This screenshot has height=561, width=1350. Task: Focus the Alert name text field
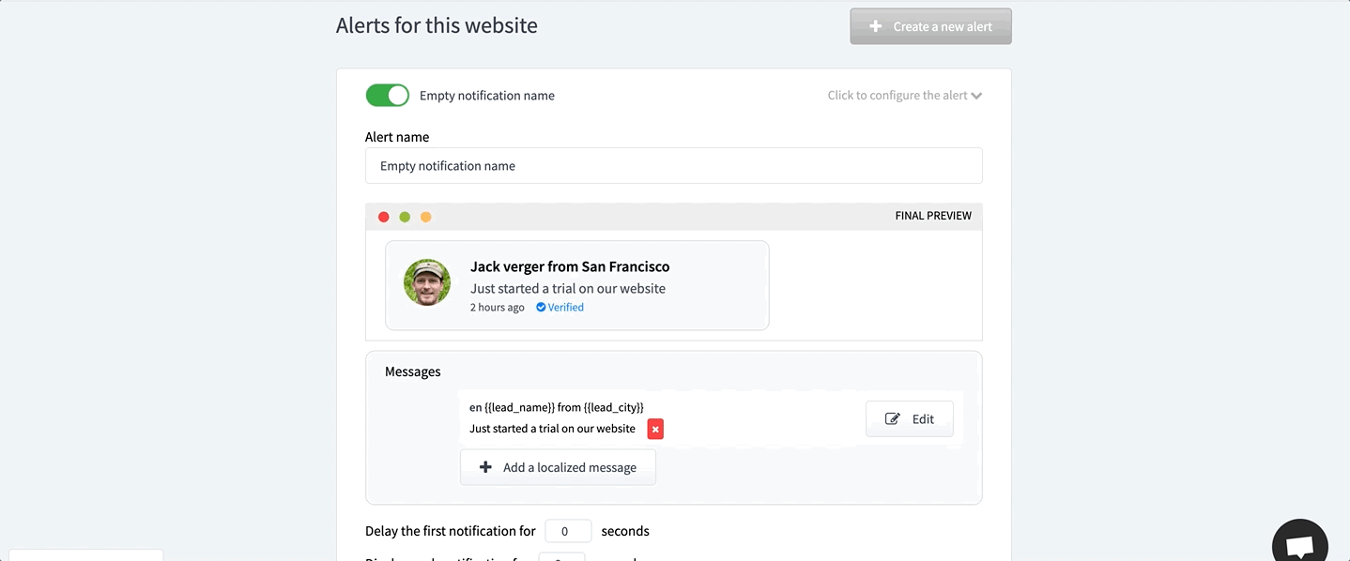[x=673, y=166]
